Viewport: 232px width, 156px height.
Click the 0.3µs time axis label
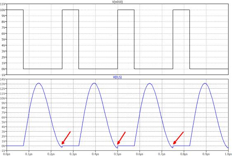(73, 154)
